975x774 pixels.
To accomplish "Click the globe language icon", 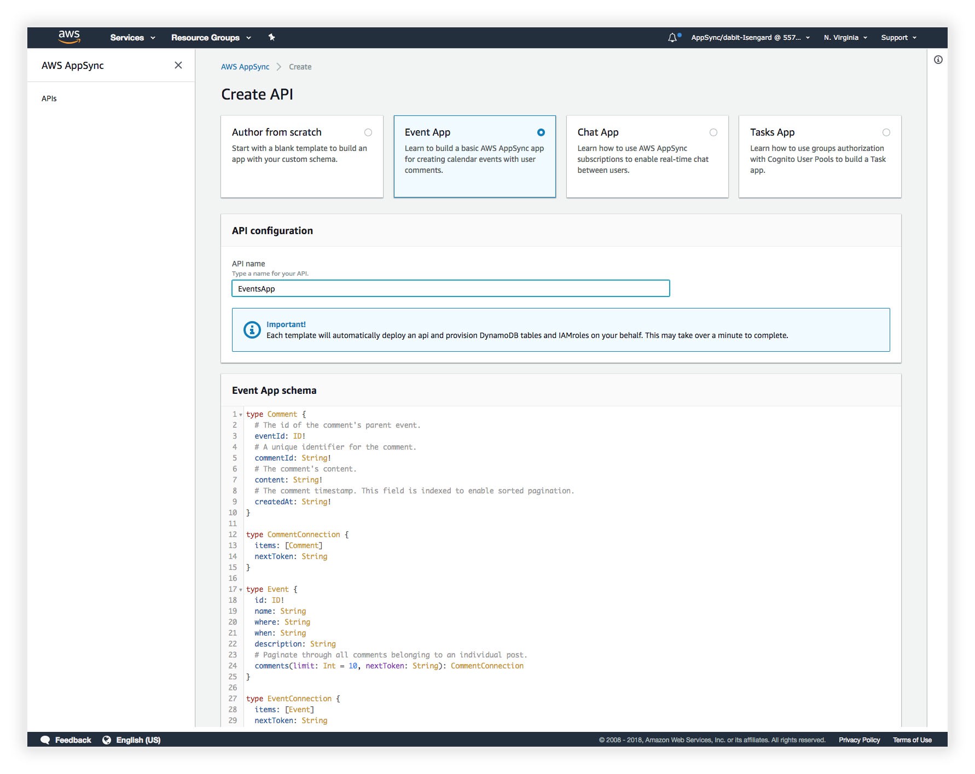I will pyautogui.click(x=107, y=740).
